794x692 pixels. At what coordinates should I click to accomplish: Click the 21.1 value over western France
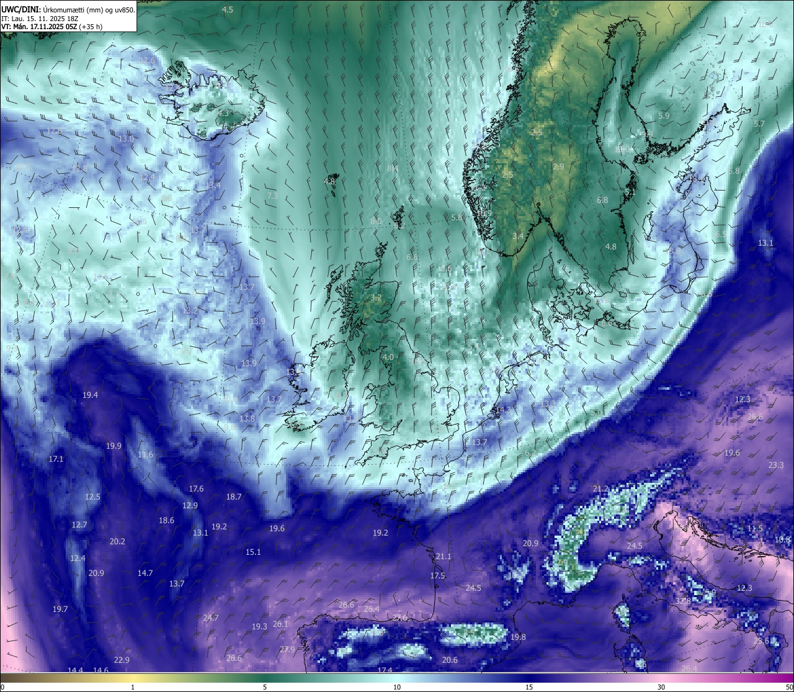click(x=444, y=556)
